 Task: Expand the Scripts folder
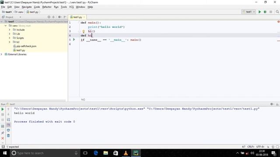click(x=10, y=38)
